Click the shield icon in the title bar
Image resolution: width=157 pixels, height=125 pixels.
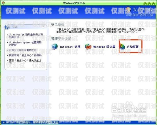click(3, 3)
